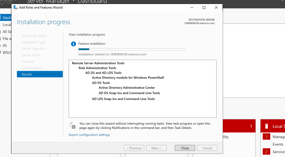Viewport: 285px width, 157px height.
Task: Click the Close button
Action: (x=185, y=148)
